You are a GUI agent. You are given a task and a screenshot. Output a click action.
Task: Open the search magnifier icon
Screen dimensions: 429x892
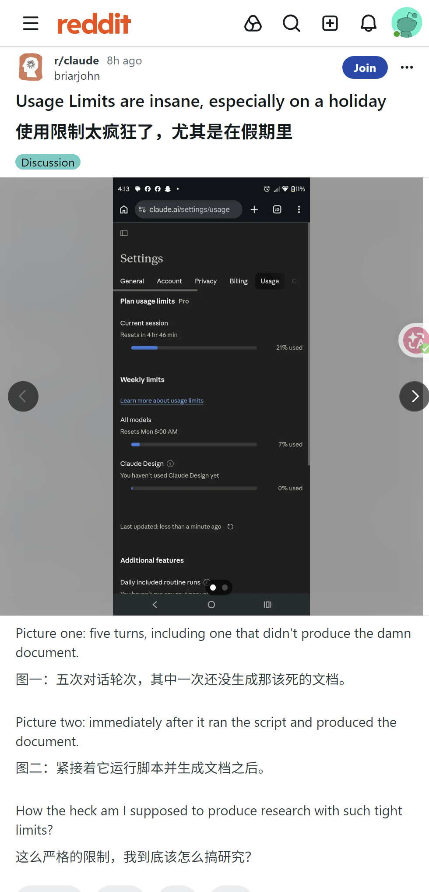[292, 23]
